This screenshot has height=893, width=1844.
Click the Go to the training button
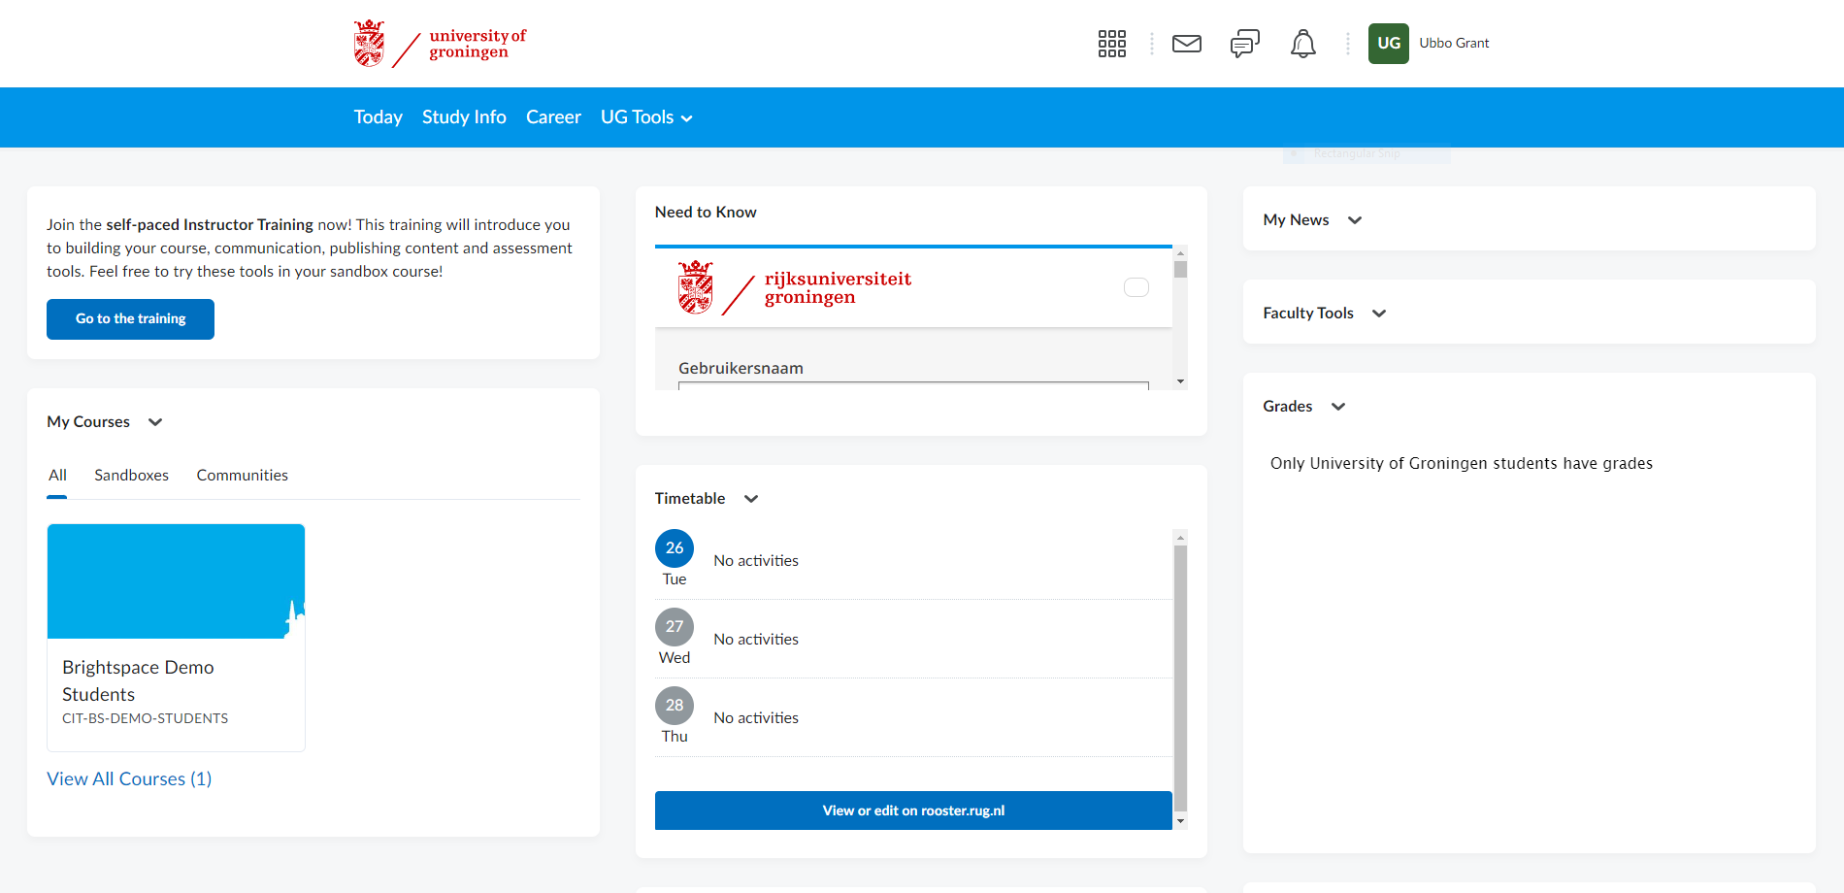130,318
